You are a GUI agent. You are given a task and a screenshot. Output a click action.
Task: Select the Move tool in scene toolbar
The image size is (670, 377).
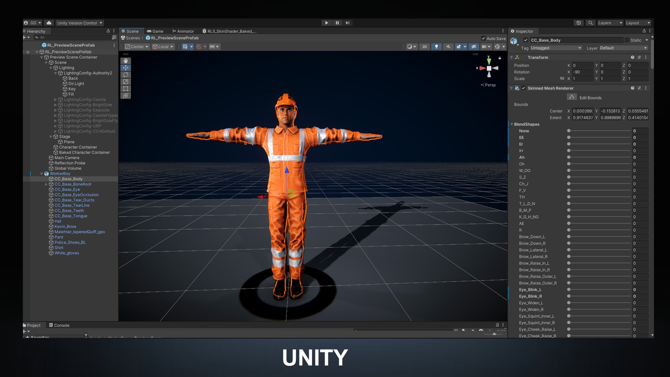click(x=126, y=68)
